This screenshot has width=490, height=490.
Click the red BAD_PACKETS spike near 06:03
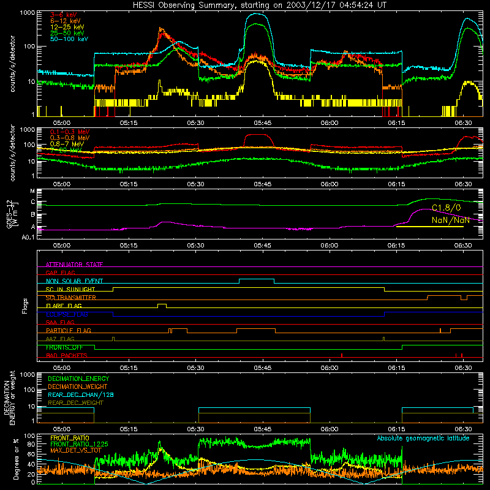pyautogui.click(x=342, y=355)
